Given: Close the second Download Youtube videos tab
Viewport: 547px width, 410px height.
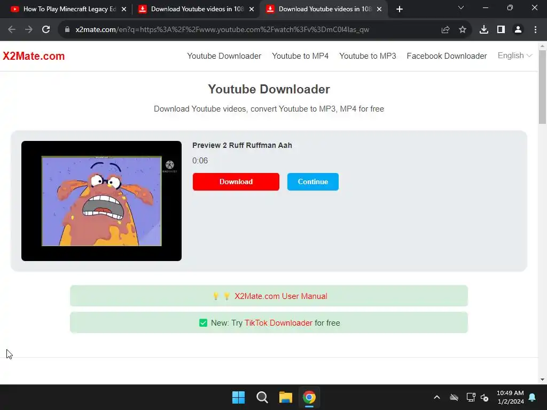Looking at the screenshot, I should (252, 10).
